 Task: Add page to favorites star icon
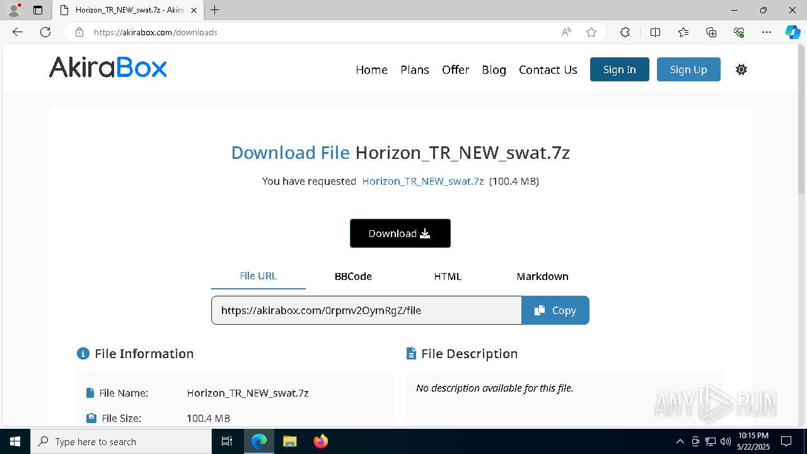click(591, 32)
